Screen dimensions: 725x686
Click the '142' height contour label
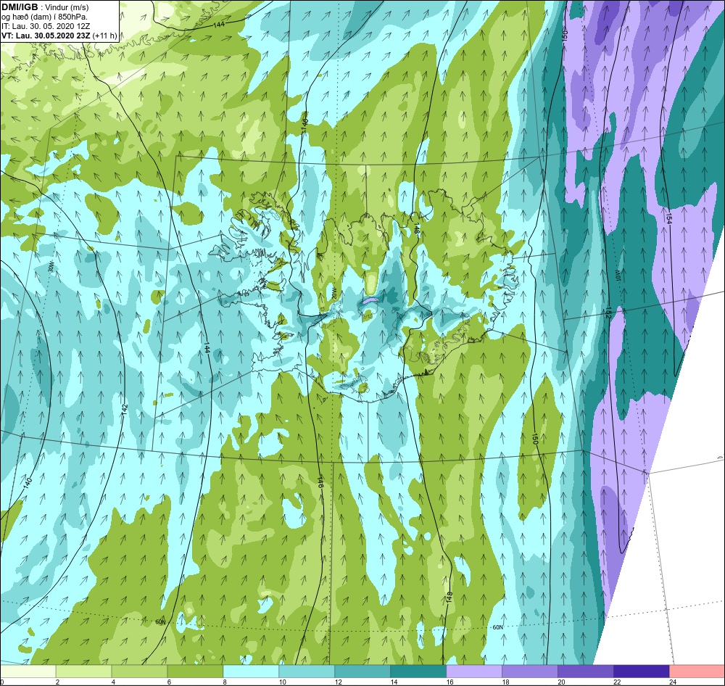point(125,409)
